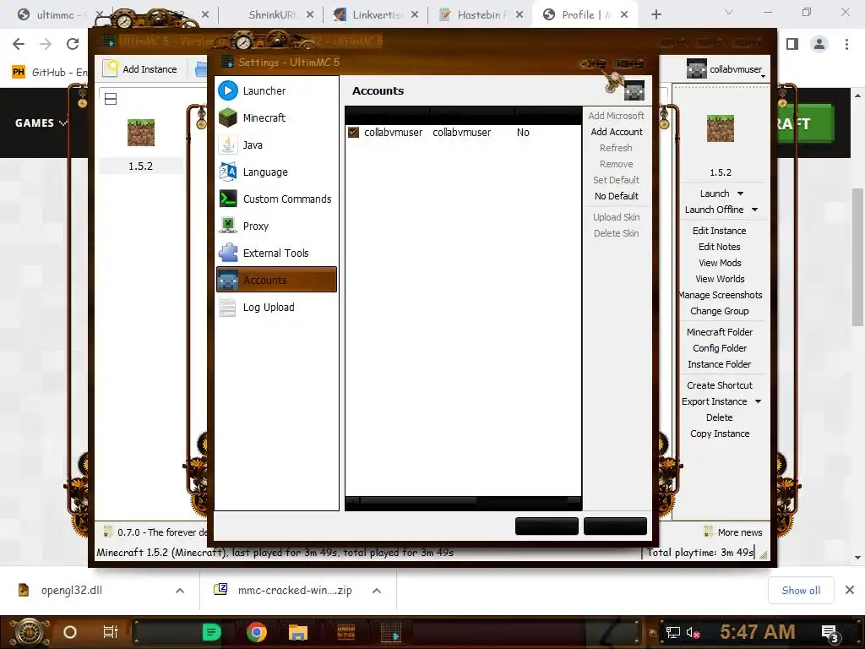Open the Language settings page
The height and width of the screenshot is (649, 865).
pos(276,172)
